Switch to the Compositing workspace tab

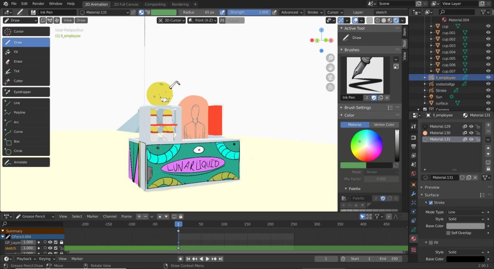[x=155, y=4]
